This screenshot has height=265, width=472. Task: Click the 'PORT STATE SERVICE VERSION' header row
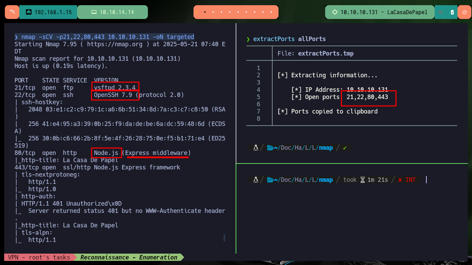click(x=66, y=80)
